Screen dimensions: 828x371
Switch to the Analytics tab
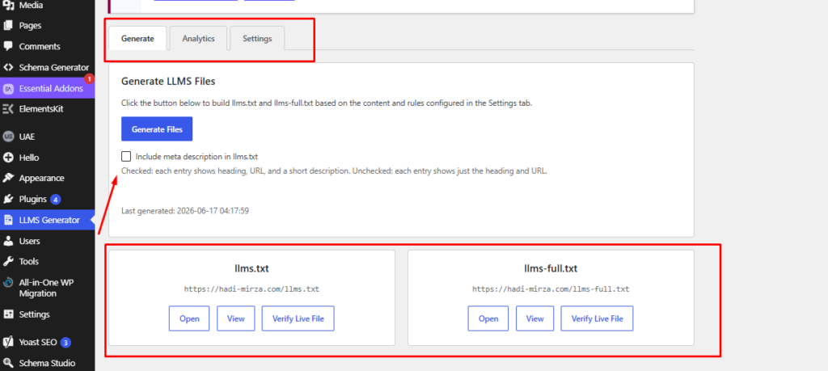pyautogui.click(x=199, y=39)
